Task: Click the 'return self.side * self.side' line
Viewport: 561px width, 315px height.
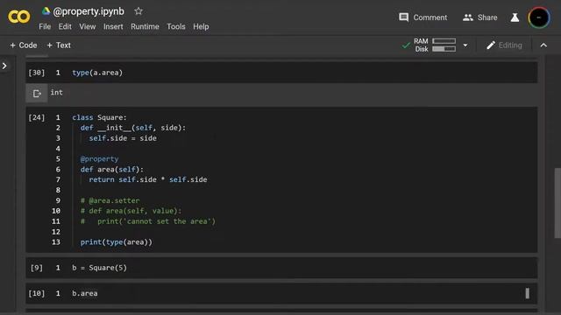Action: [148, 179]
